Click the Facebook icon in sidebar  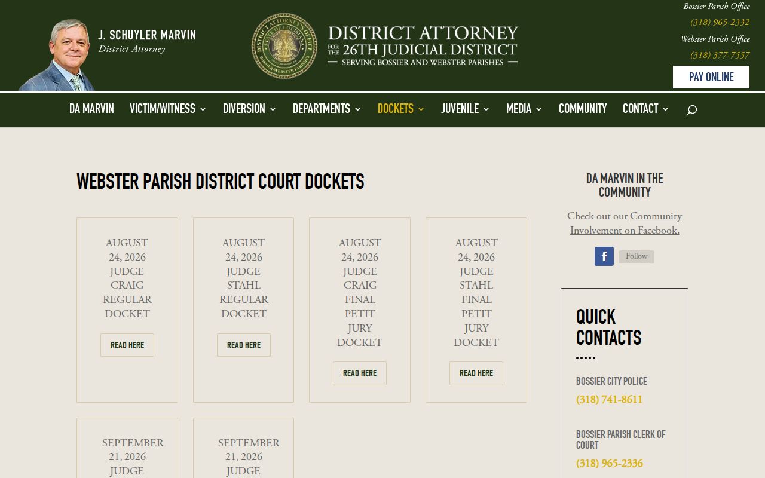tap(604, 256)
